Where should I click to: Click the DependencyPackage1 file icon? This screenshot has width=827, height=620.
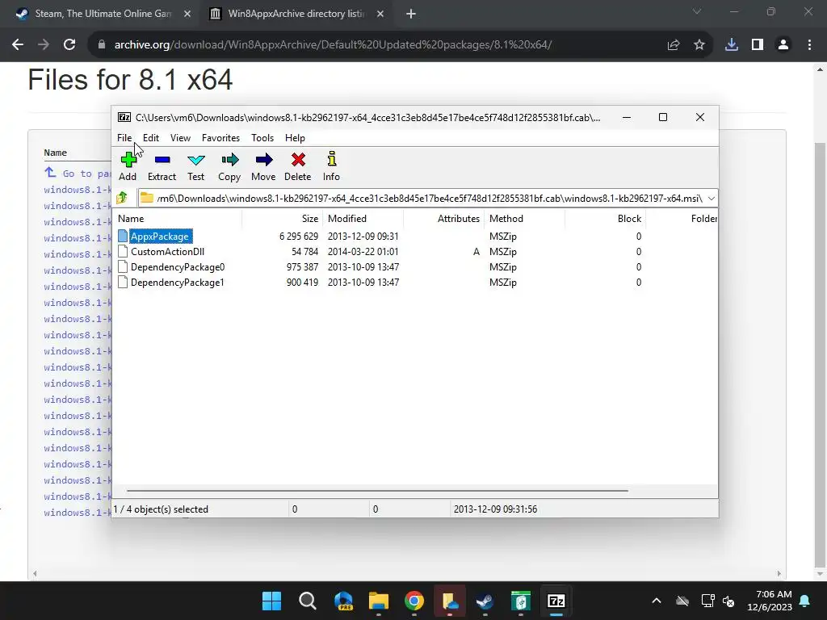point(123,282)
